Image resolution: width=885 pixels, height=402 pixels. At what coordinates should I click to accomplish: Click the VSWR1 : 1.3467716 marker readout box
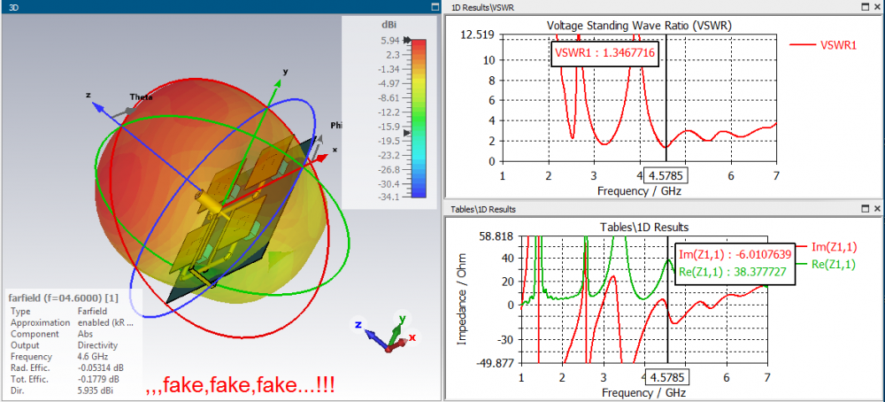(604, 53)
